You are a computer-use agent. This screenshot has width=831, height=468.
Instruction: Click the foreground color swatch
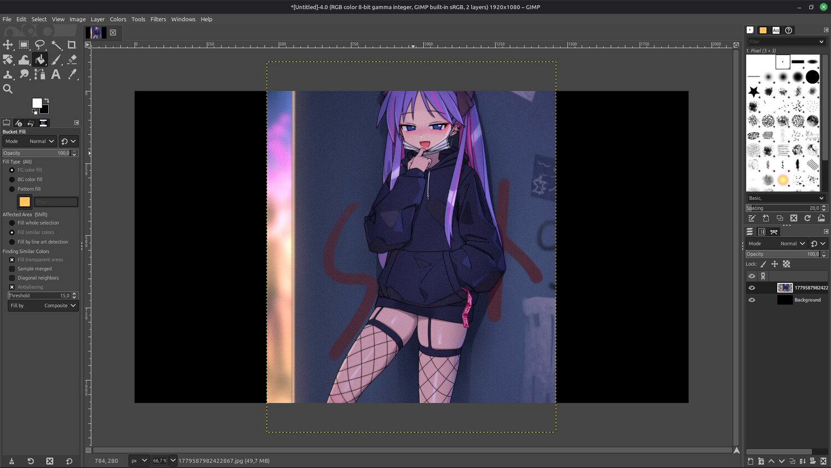[x=37, y=103]
